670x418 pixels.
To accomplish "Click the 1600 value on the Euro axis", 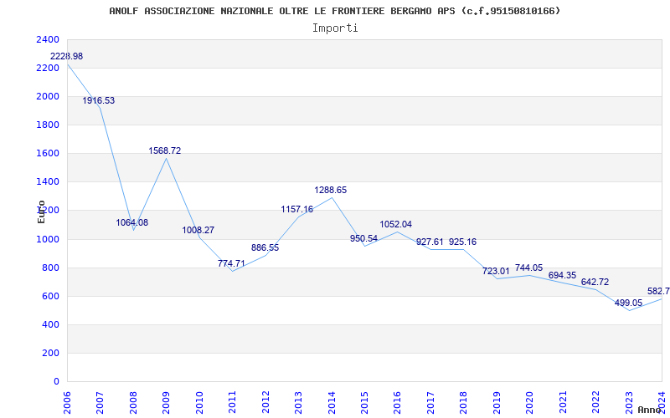I will (x=48, y=154).
